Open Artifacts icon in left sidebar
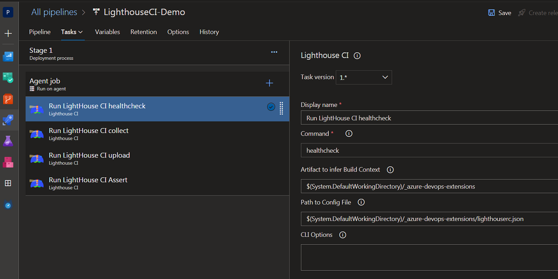 point(8,162)
